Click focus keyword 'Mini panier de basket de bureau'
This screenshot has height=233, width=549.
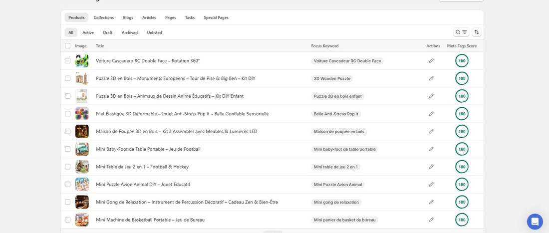pyautogui.click(x=344, y=220)
